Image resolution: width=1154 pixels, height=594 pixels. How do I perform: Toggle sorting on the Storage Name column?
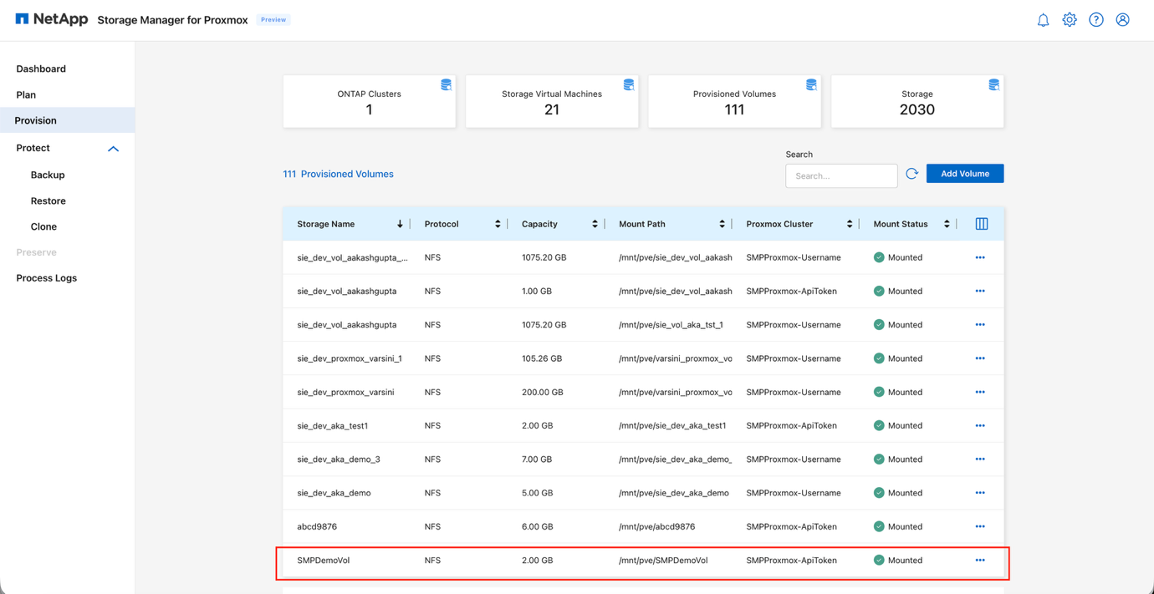(x=400, y=223)
